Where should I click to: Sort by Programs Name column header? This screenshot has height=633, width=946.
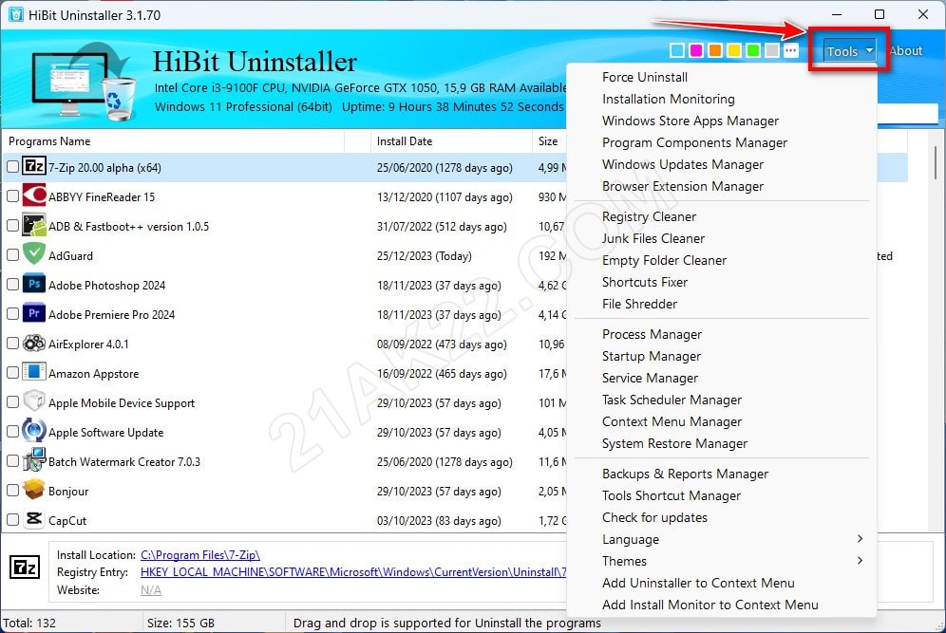pos(175,141)
